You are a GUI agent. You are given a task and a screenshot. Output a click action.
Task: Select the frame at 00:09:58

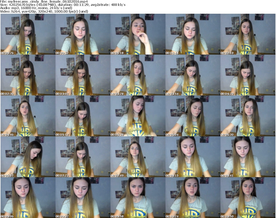click(x=138, y=198)
